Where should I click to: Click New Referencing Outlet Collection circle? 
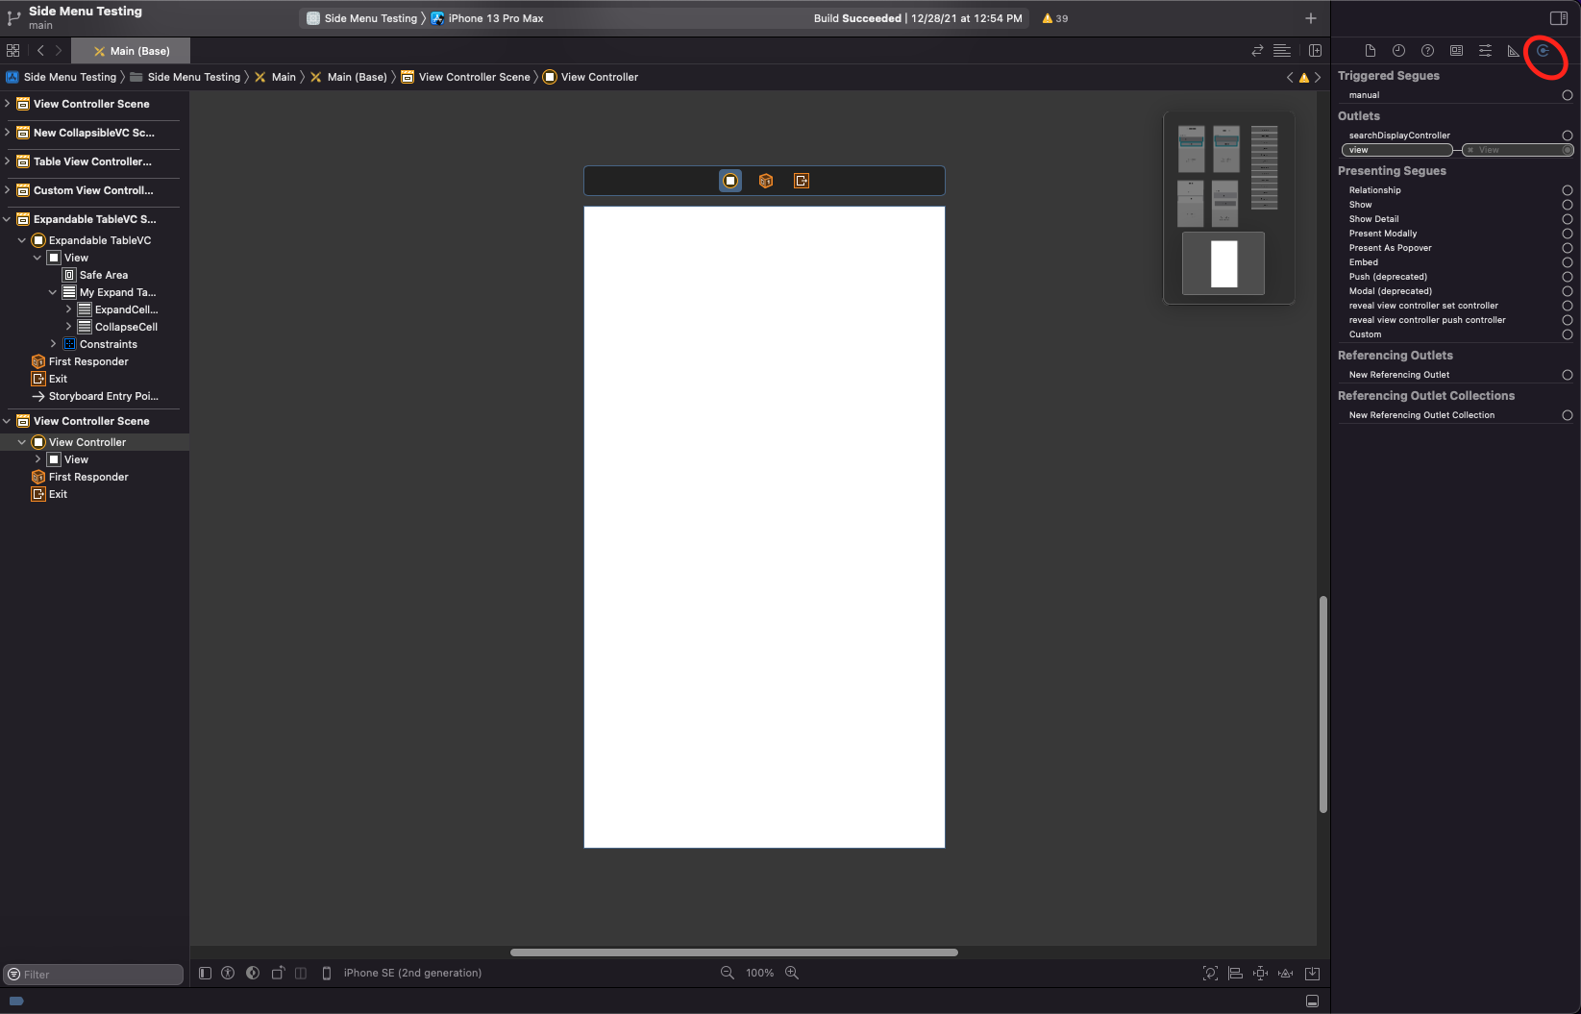click(x=1568, y=415)
